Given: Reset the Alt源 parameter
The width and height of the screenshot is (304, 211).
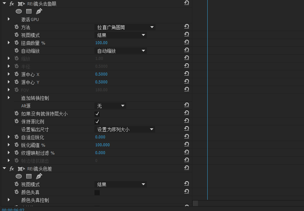Looking at the screenshot, I should point(187,105).
